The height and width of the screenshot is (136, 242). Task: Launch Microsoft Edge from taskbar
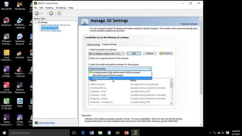(x=83, y=133)
